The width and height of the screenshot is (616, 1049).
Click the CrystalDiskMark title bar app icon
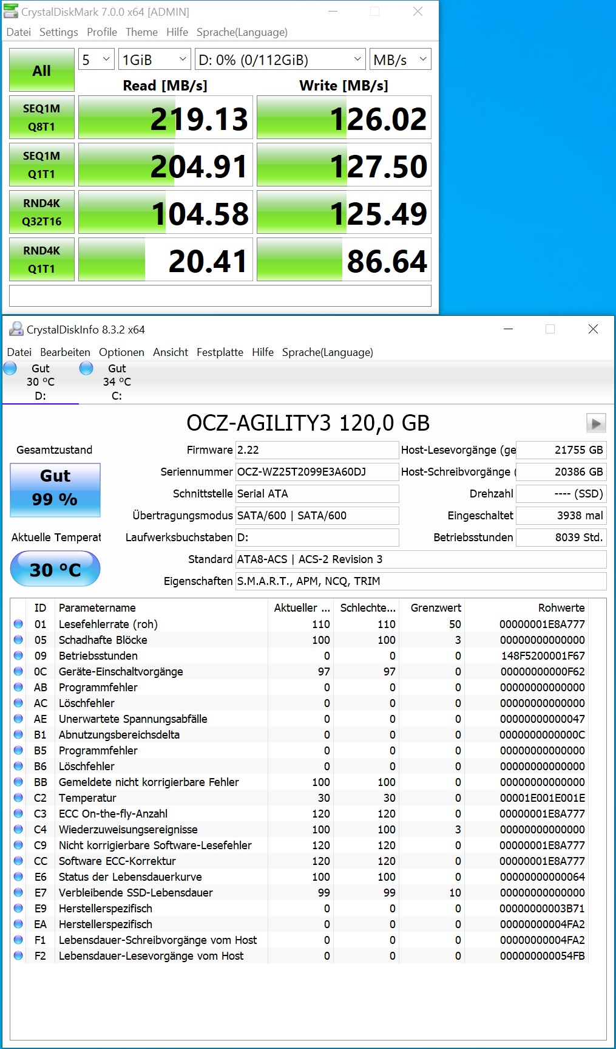pyautogui.click(x=11, y=11)
